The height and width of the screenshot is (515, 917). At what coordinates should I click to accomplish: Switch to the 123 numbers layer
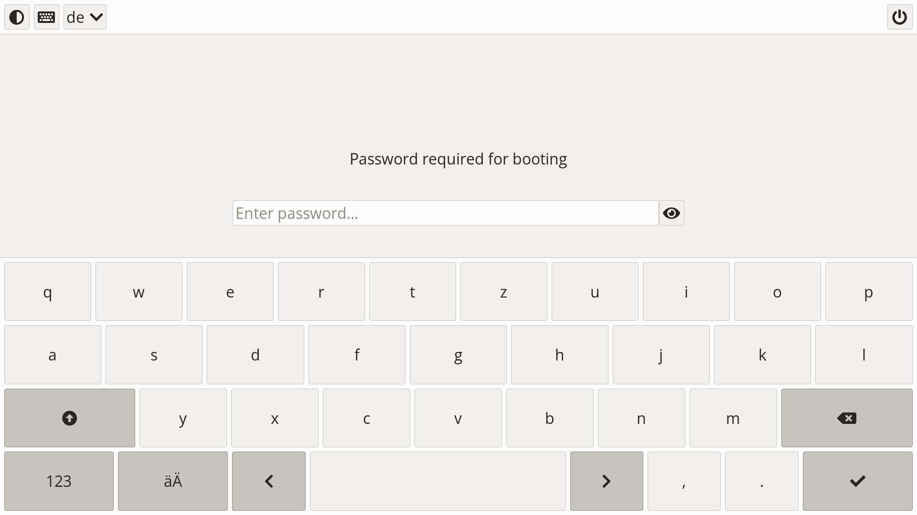coord(59,481)
